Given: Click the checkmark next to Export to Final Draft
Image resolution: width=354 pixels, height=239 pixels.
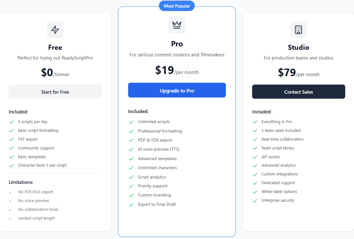Looking at the screenshot, I should [x=131, y=204].
